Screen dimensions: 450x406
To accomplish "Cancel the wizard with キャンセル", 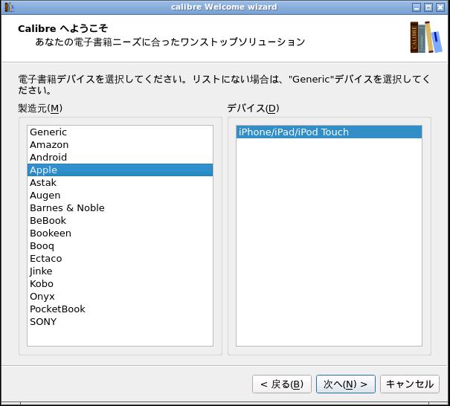I will (x=410, y=384).
